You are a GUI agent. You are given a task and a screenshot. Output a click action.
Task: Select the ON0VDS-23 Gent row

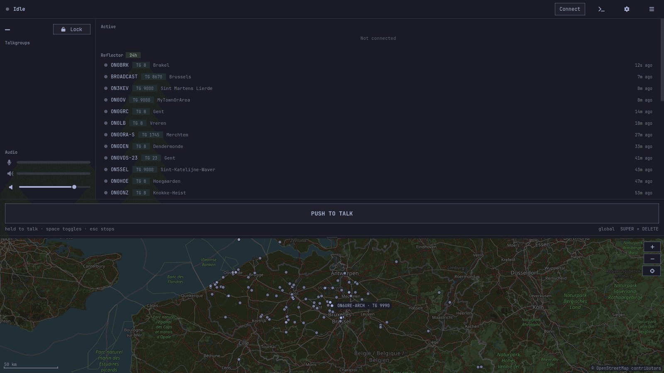[378, 158]
